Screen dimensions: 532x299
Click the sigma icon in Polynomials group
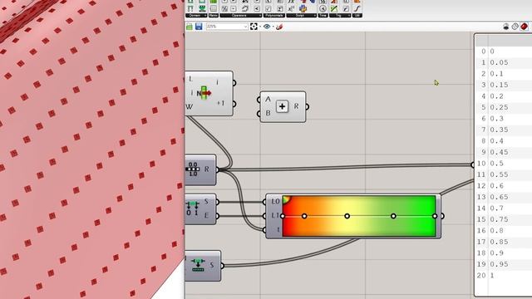point(279,8)
